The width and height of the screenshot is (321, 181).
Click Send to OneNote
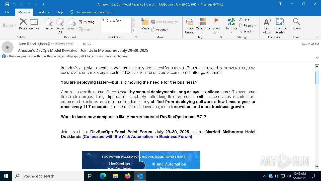165,22
